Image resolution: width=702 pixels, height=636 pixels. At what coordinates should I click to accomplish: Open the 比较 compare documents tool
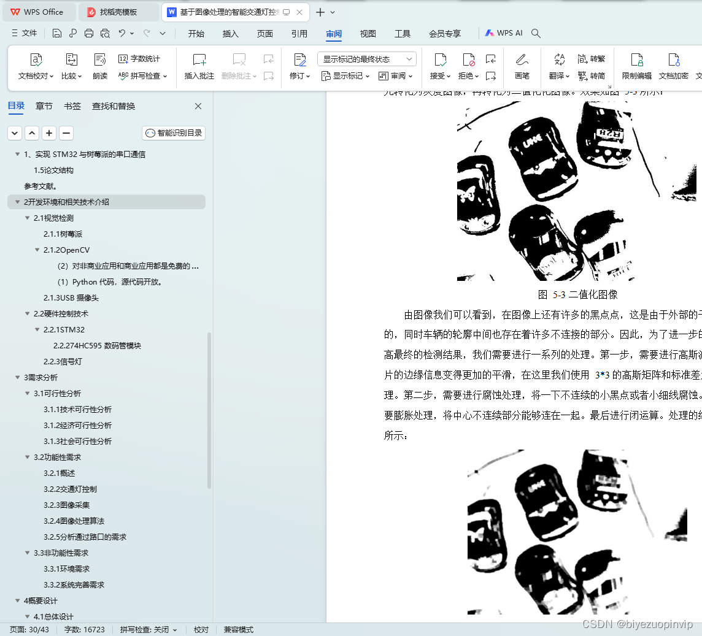tap(72, 66)
